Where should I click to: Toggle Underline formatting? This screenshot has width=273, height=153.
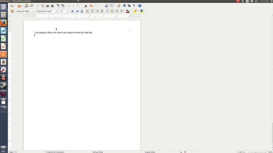coord(82,11)
